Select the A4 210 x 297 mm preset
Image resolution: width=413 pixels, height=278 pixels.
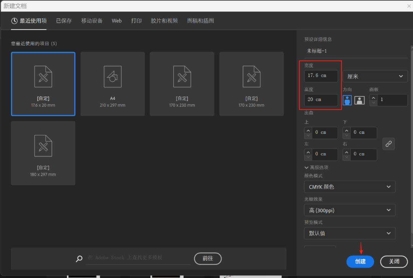(x=112, y=84)
